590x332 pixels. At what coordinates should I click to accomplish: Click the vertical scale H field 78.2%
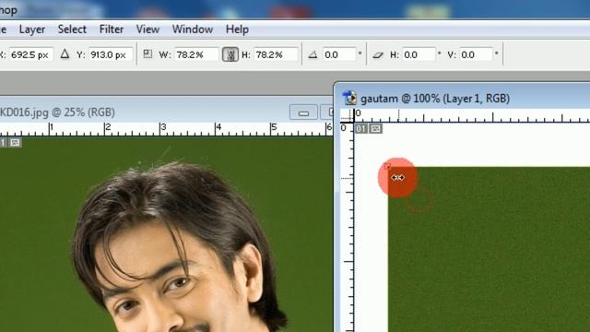point(276,54)
